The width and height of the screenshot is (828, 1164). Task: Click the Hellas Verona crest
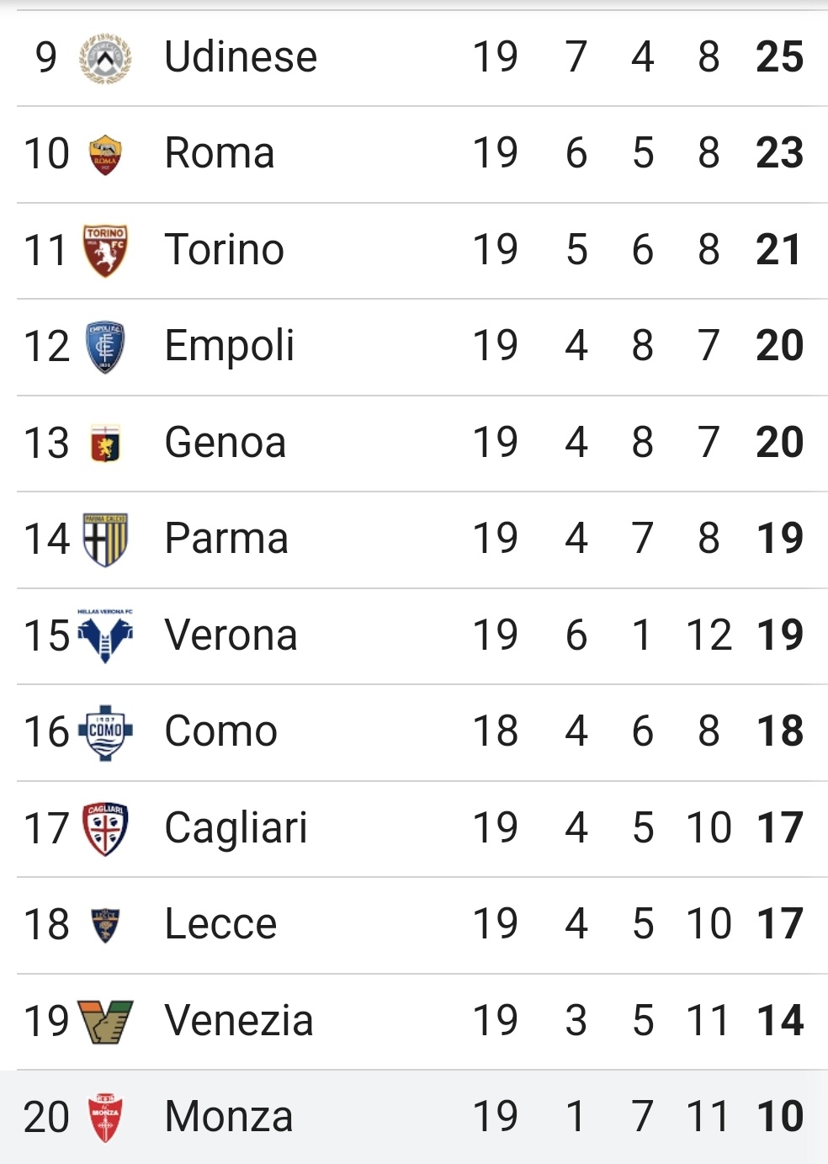point(105,636)
